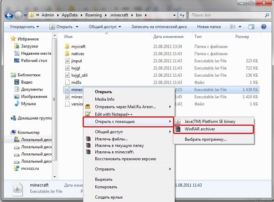Expand the arrow next to toolbar 'Открыть'
274x202 pixels.
coord(77,27)
